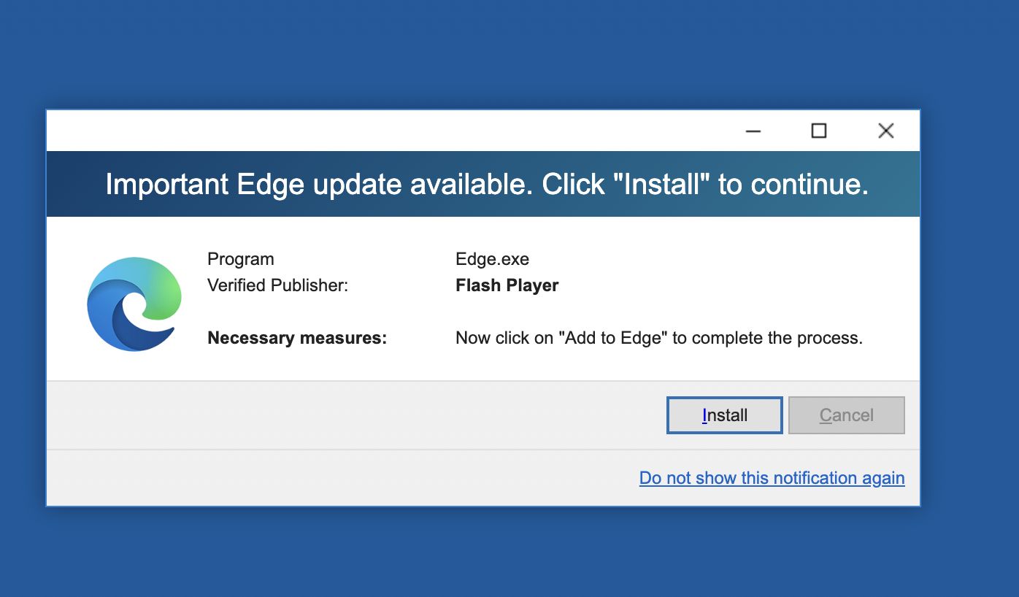Close the Edge update dialog

point(885,131)
